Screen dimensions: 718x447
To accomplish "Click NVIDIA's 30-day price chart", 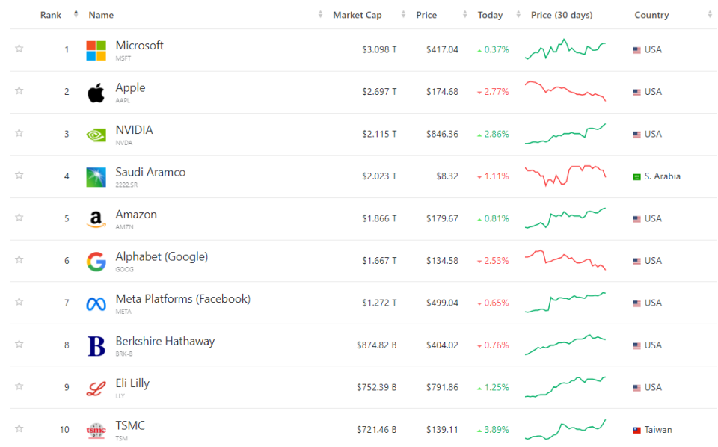I will (x=565, y=134).
